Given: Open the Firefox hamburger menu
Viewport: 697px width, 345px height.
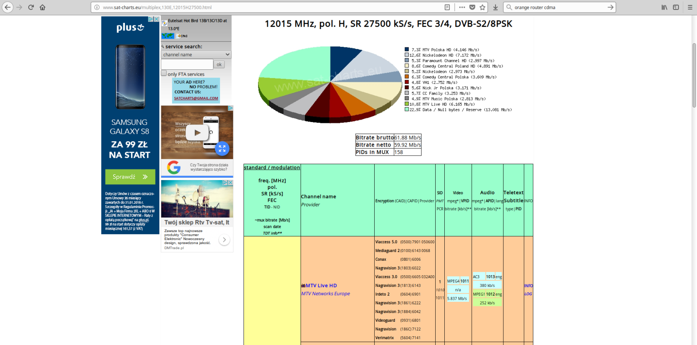Looking at the screenshot, I should pos(690,7).
